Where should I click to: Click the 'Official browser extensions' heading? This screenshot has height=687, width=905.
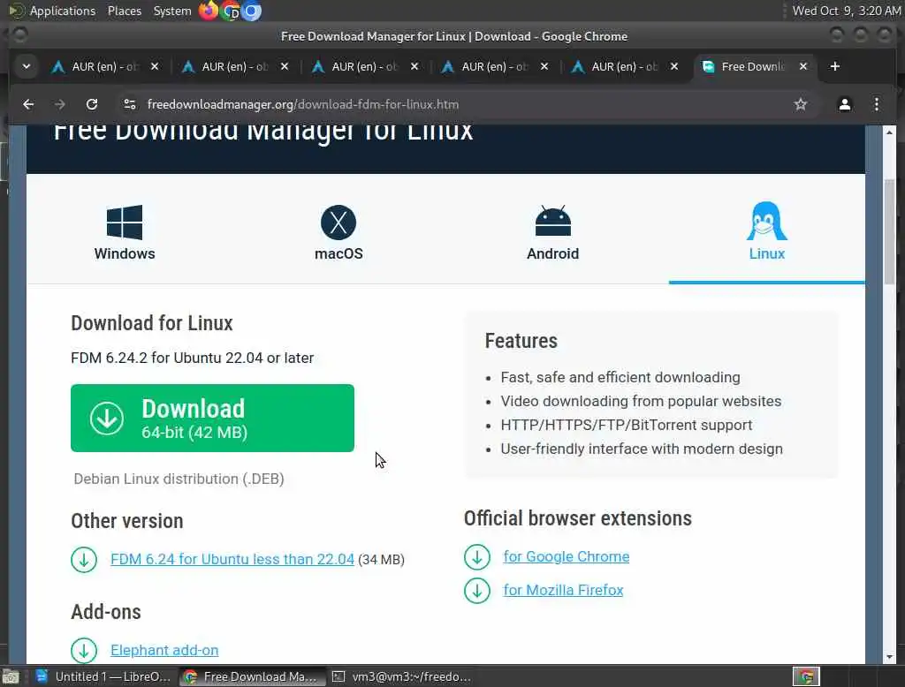coord(578,518)
